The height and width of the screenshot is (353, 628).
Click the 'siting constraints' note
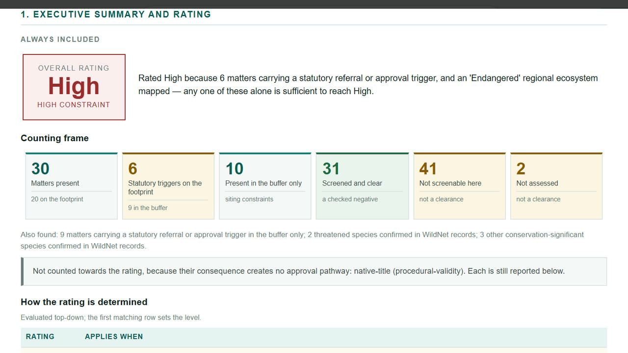click(249, 199)
